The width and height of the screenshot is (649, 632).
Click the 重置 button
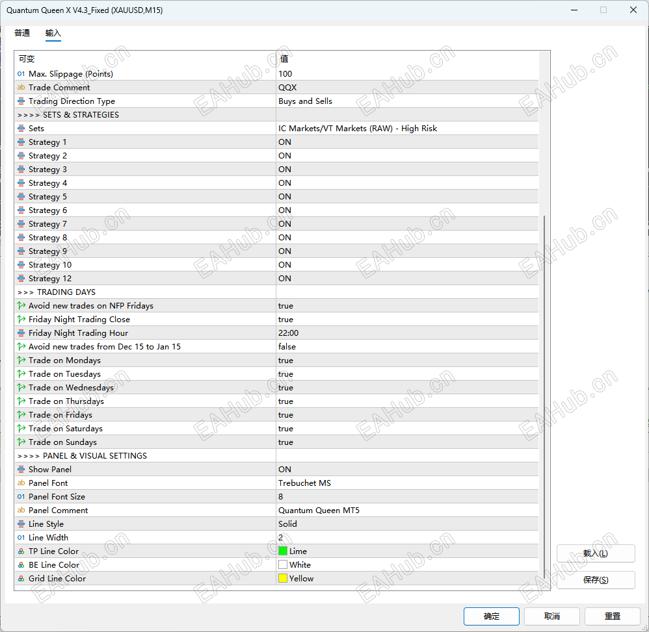coord(612,616)
